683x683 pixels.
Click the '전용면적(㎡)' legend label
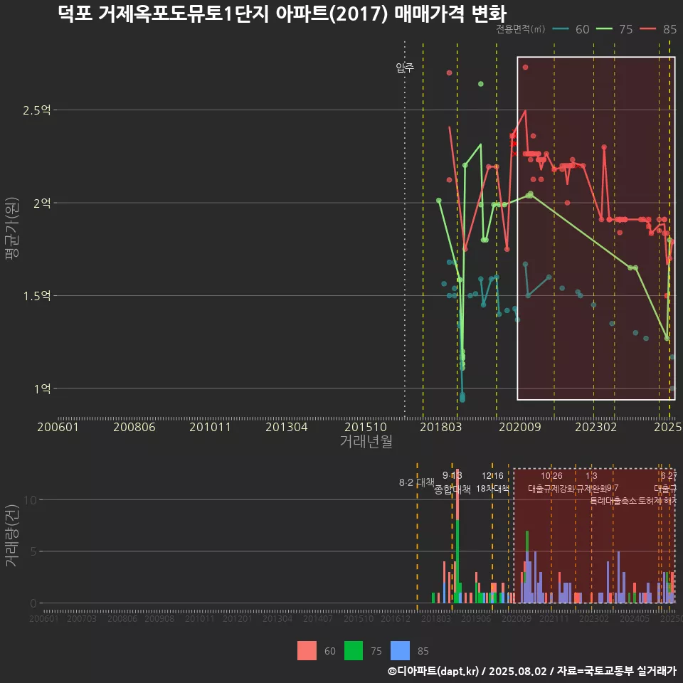[x=521, y=29]
